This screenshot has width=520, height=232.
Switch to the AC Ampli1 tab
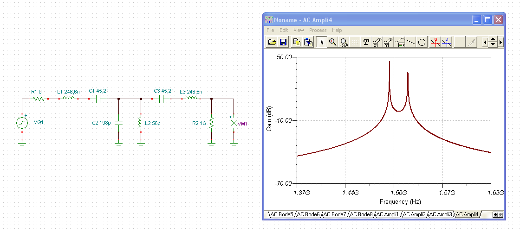[387, 214]
